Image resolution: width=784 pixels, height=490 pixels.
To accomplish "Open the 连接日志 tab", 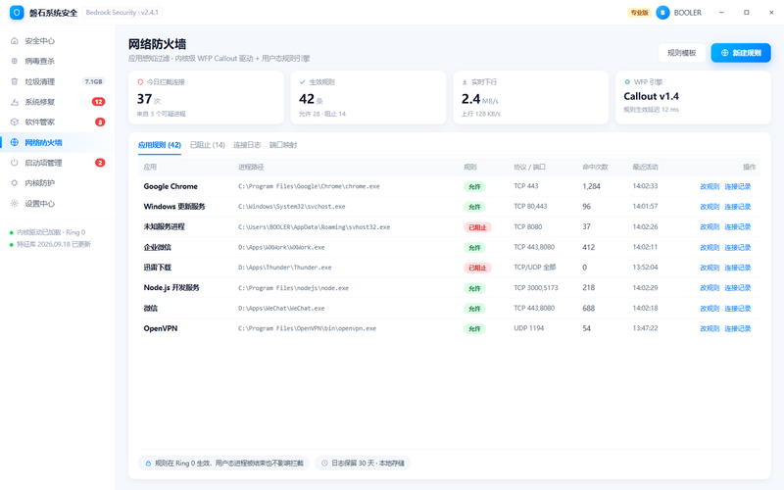I will (247, 145).
